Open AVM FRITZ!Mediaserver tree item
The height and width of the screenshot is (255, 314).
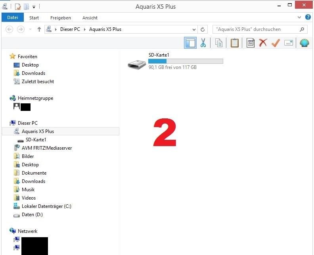click(47, 148)
